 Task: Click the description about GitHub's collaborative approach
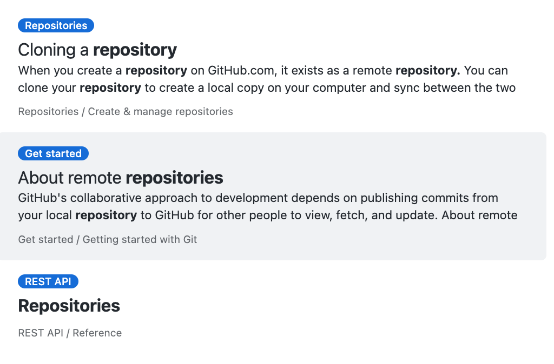[268, 206]
